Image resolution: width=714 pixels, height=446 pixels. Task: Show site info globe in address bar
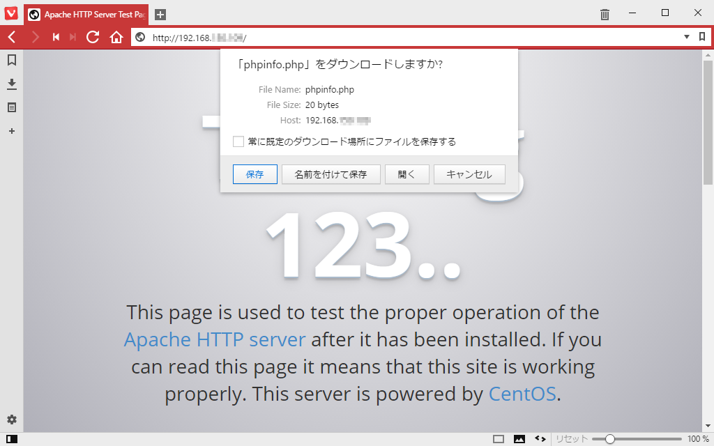point(140,38)
